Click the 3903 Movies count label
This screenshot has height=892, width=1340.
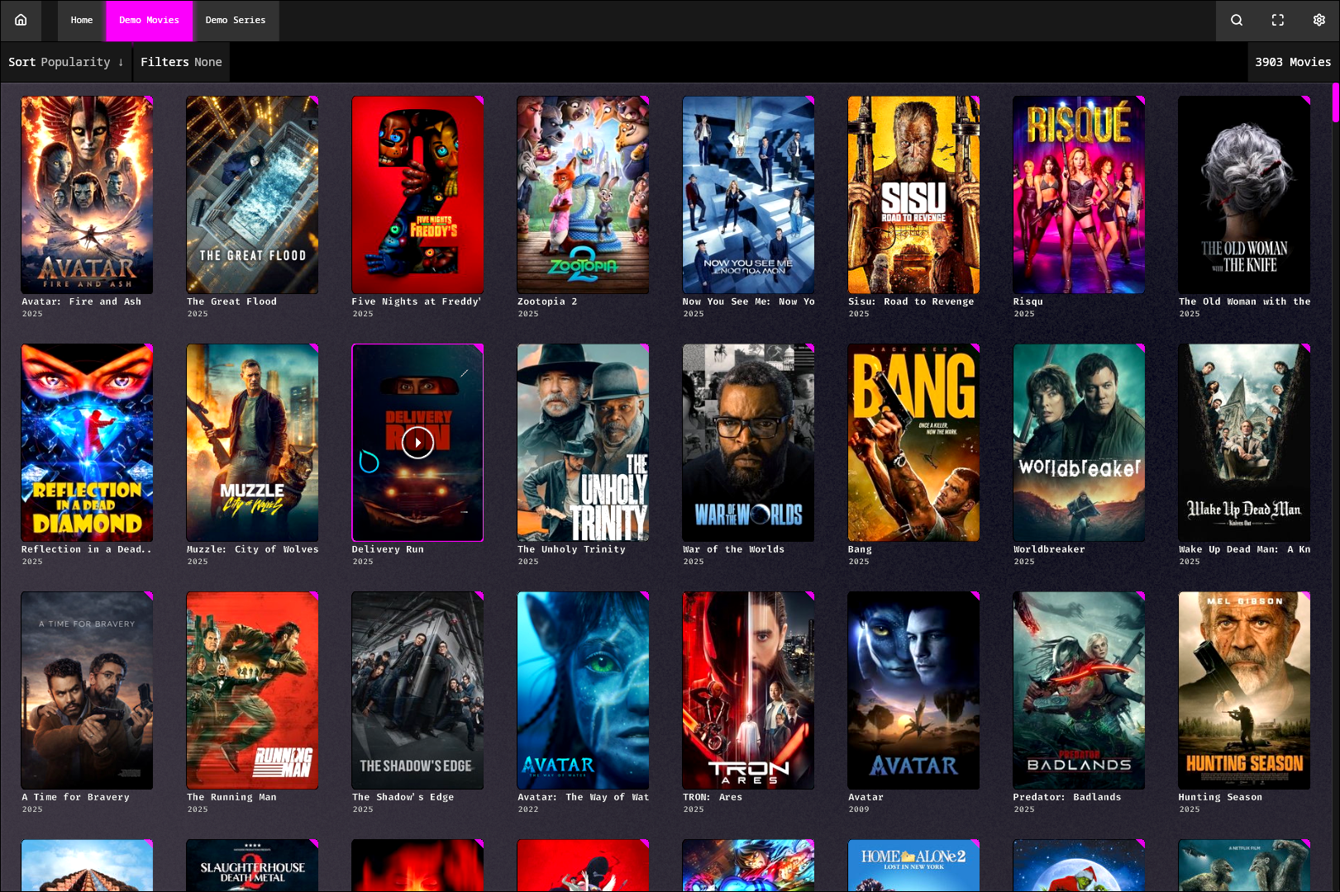click(1293, 62)
